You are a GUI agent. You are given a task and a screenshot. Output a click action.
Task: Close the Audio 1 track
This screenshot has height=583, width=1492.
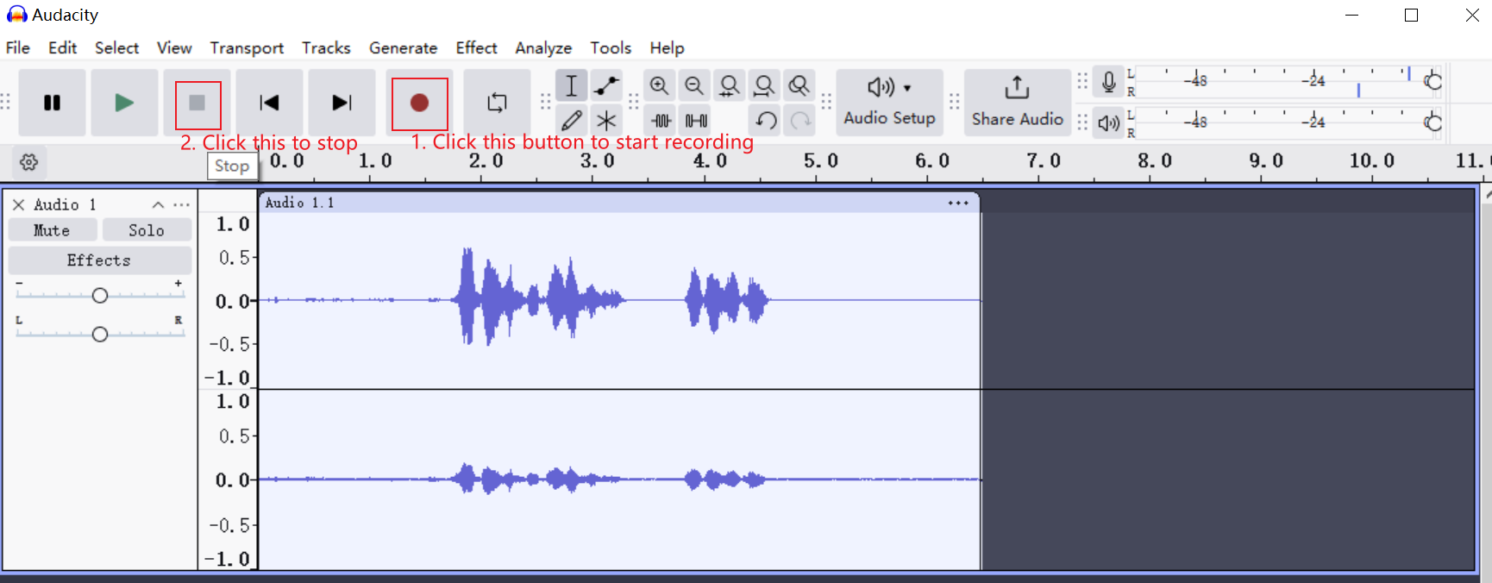pos(18,204)
